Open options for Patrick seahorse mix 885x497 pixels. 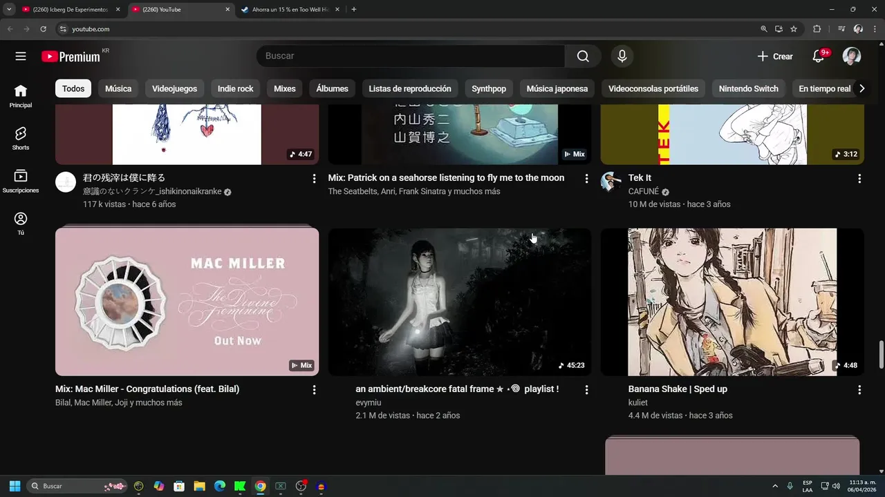[586, 179]
